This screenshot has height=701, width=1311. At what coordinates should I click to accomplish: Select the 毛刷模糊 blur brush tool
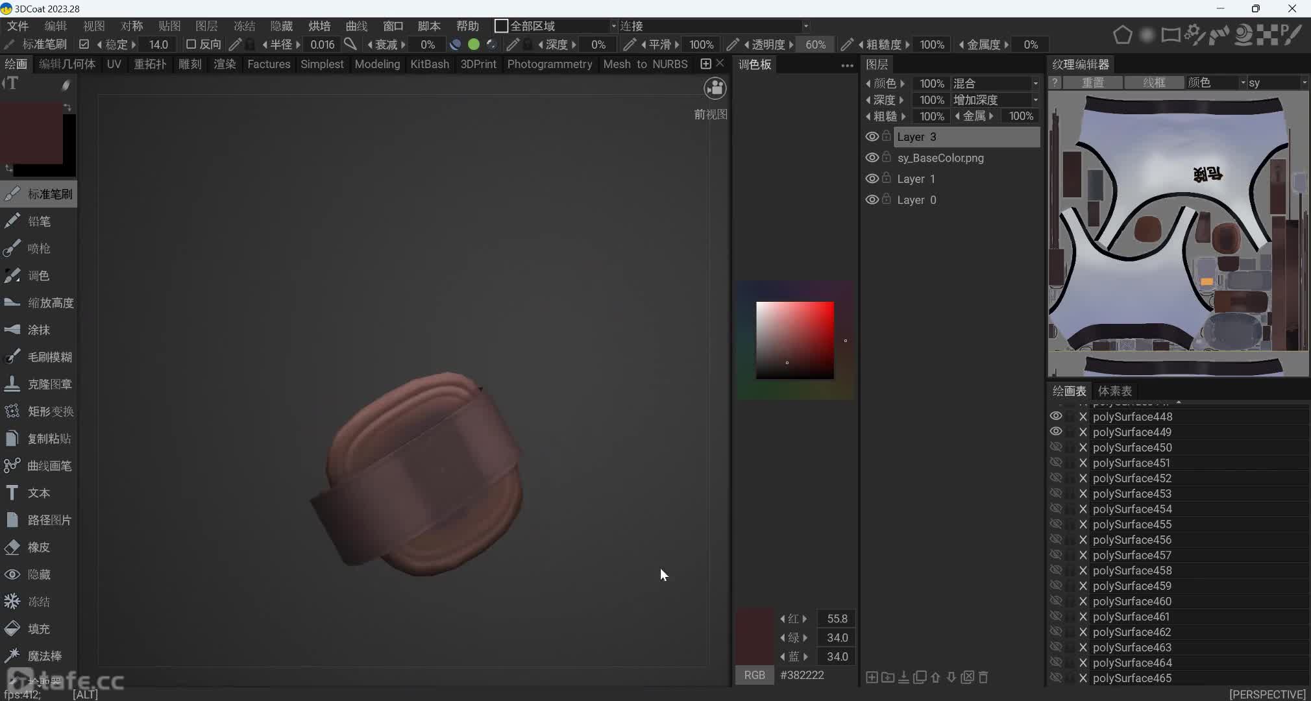(38, 357)
